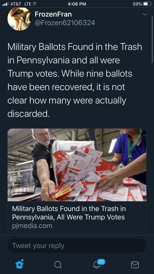Open article titled Military Ballots Found in Trash
The width and height of the screenshot is (154, 274).
pyautogui.click(x=69, y=213)
